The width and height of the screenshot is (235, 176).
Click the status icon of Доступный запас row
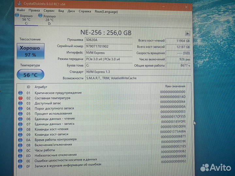point(20,103)
